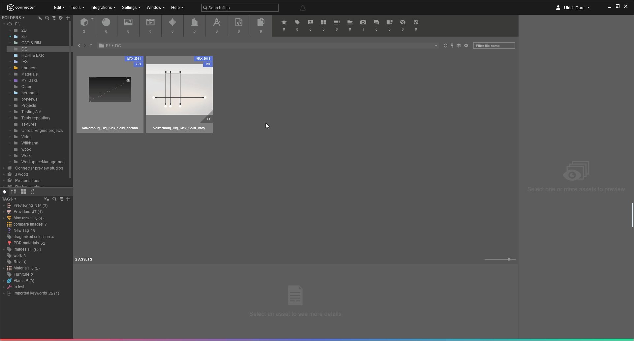
Task: Click the camera filter icon in toolbar
Action: click(x=363, y=22)
